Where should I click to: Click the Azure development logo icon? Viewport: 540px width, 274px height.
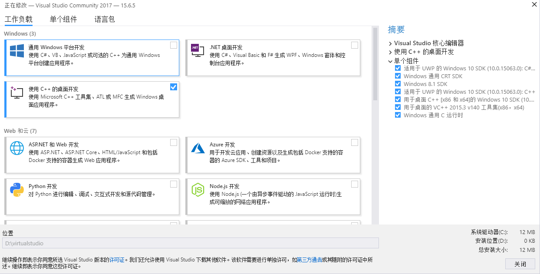[x=198, y=148]
